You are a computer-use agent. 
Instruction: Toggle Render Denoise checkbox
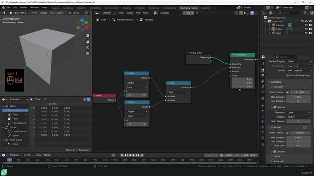(275, 152)
